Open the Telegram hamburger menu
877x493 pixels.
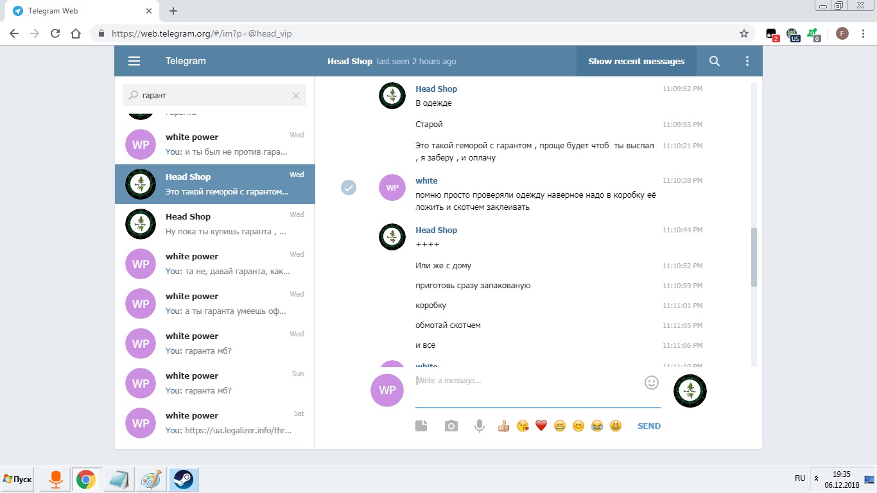coord(134,62)
